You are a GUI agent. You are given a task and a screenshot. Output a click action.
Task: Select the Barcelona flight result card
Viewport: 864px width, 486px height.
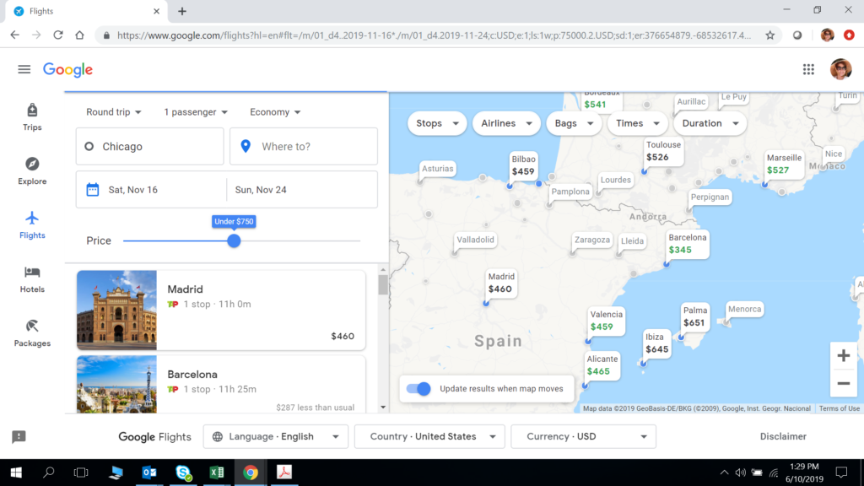[221, 384]
